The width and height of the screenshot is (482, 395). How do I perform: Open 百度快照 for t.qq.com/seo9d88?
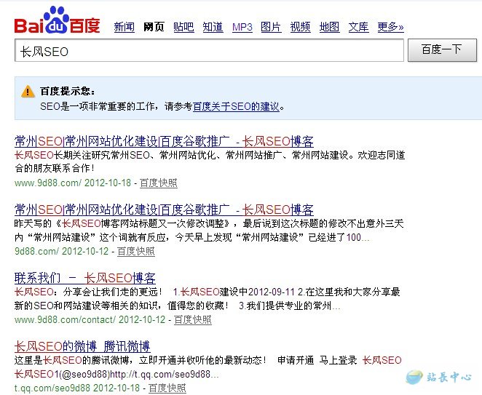(x=167, y=388)
